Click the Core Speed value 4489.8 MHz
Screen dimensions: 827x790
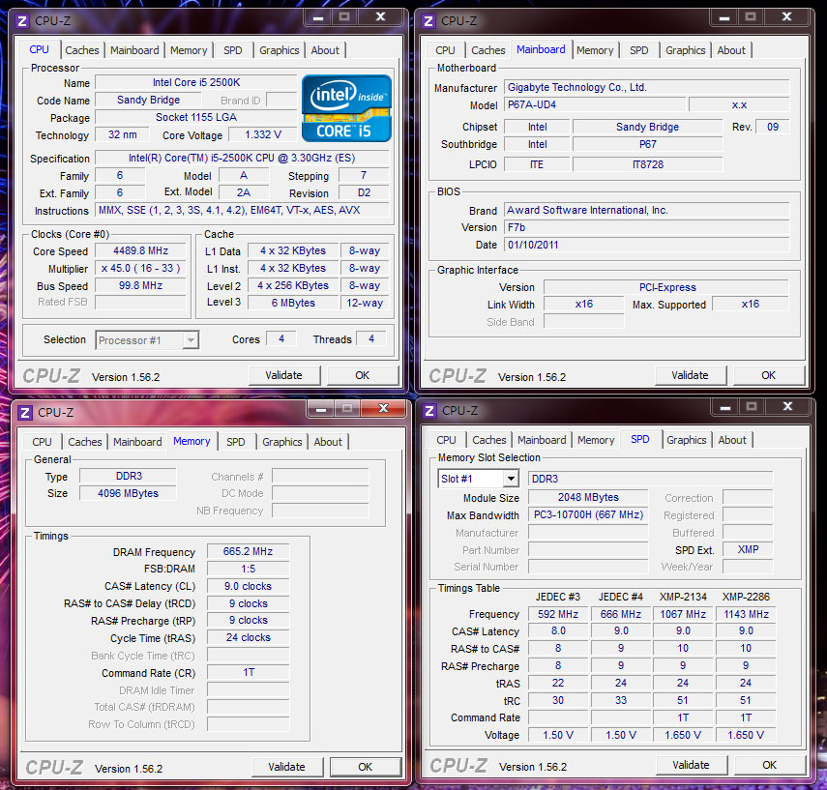coord(140,250)
